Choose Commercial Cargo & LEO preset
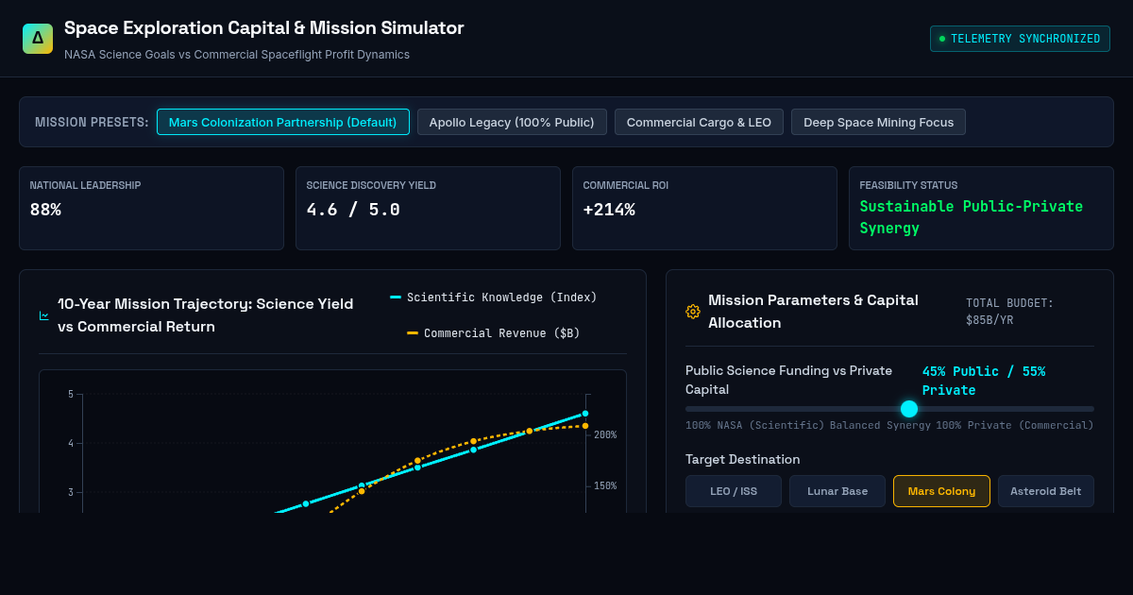 click(x=699, y=122)
